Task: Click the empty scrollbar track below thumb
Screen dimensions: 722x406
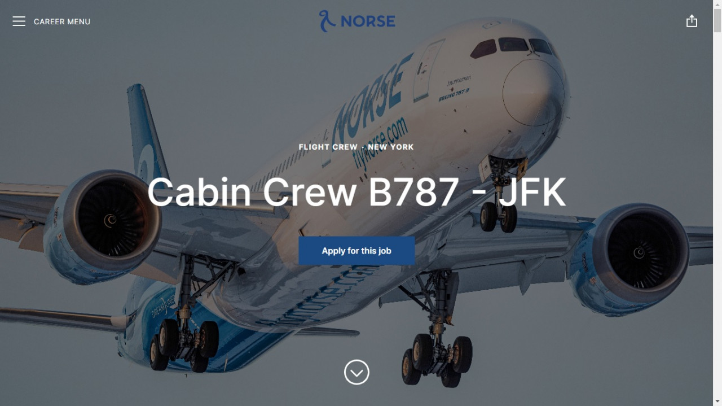Action: pyautogui.click(x=717, y=215)
